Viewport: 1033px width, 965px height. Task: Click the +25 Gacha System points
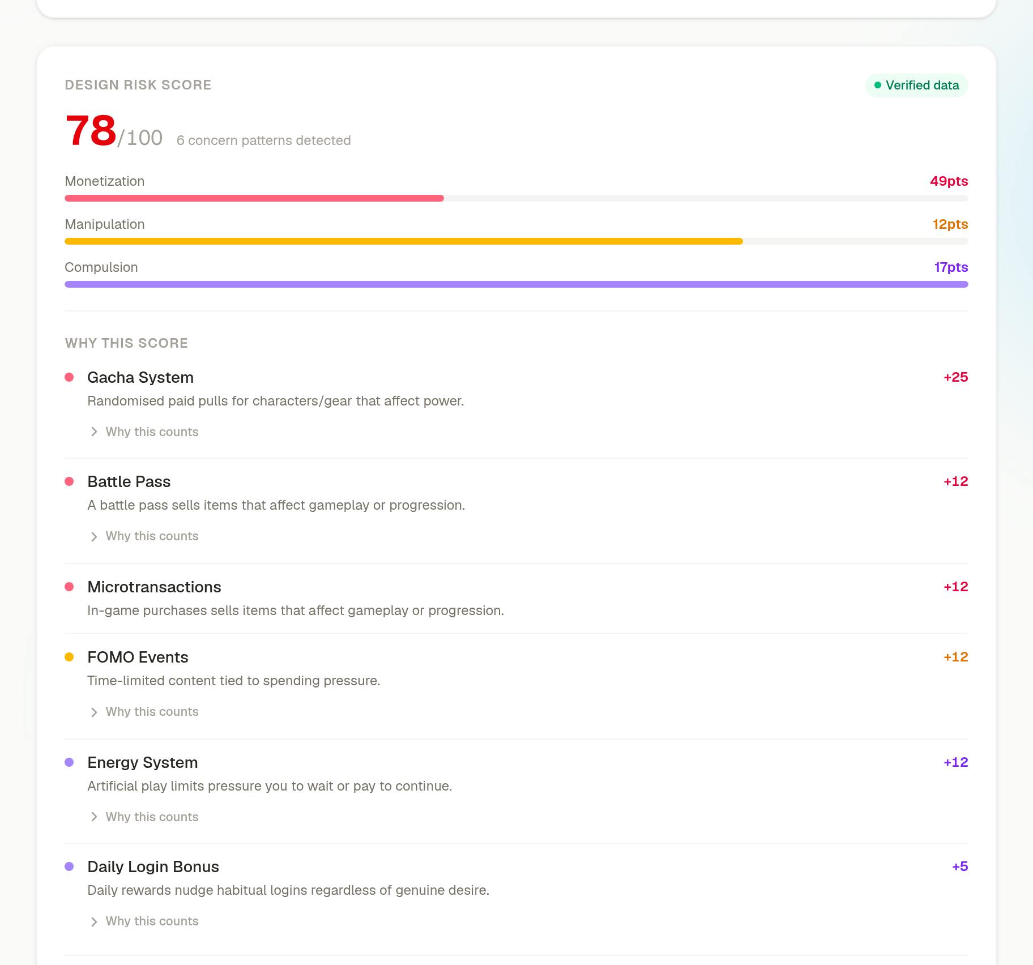click(x=956, y=377)
